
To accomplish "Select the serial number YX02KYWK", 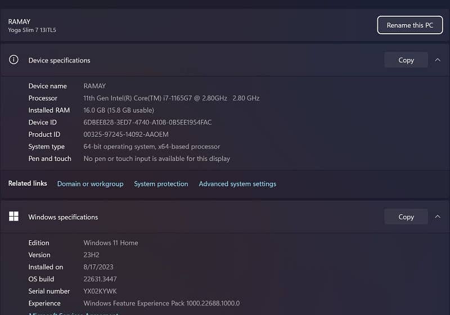I will (100, 291).
